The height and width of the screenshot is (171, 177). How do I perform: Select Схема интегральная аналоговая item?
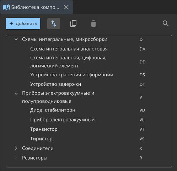click(69, 49)
